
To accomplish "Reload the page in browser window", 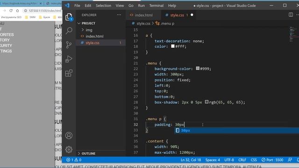I will pos(11,11).
